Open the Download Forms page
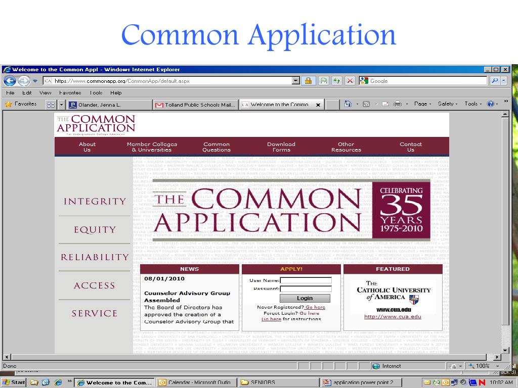Viewport: 518px width, 388px height. click(x=281, y=147)
